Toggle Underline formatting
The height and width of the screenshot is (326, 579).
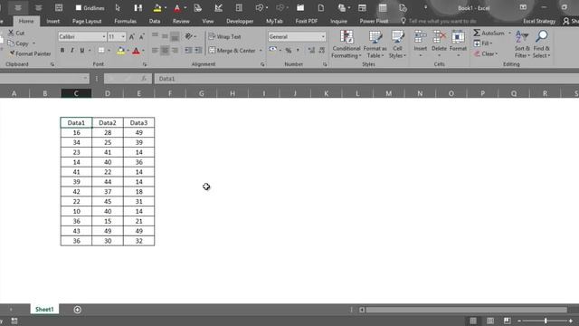pos(82,51)
